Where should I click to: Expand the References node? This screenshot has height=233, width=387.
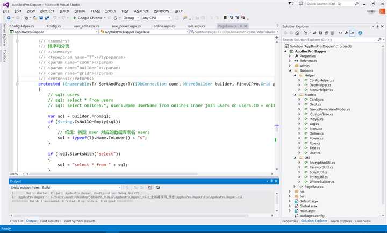pyautogui.click(x=290, y=61)
